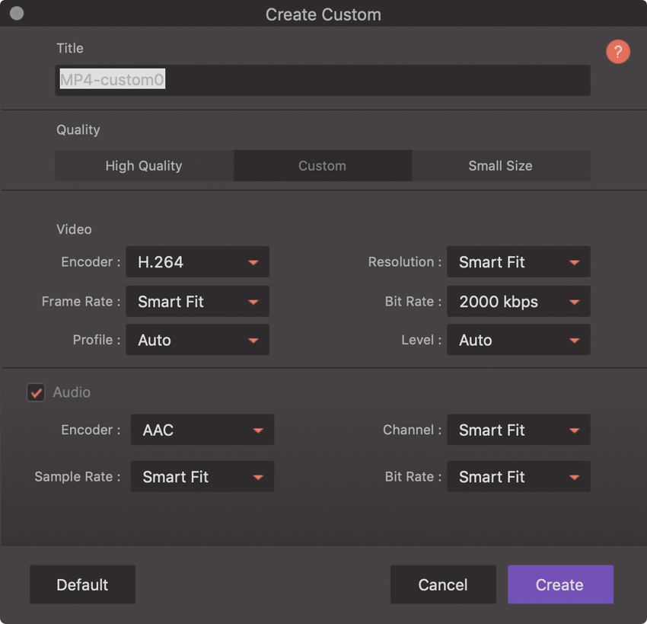Open the Frame Rate dropdown
647x624 pixels.
(197, 302)
